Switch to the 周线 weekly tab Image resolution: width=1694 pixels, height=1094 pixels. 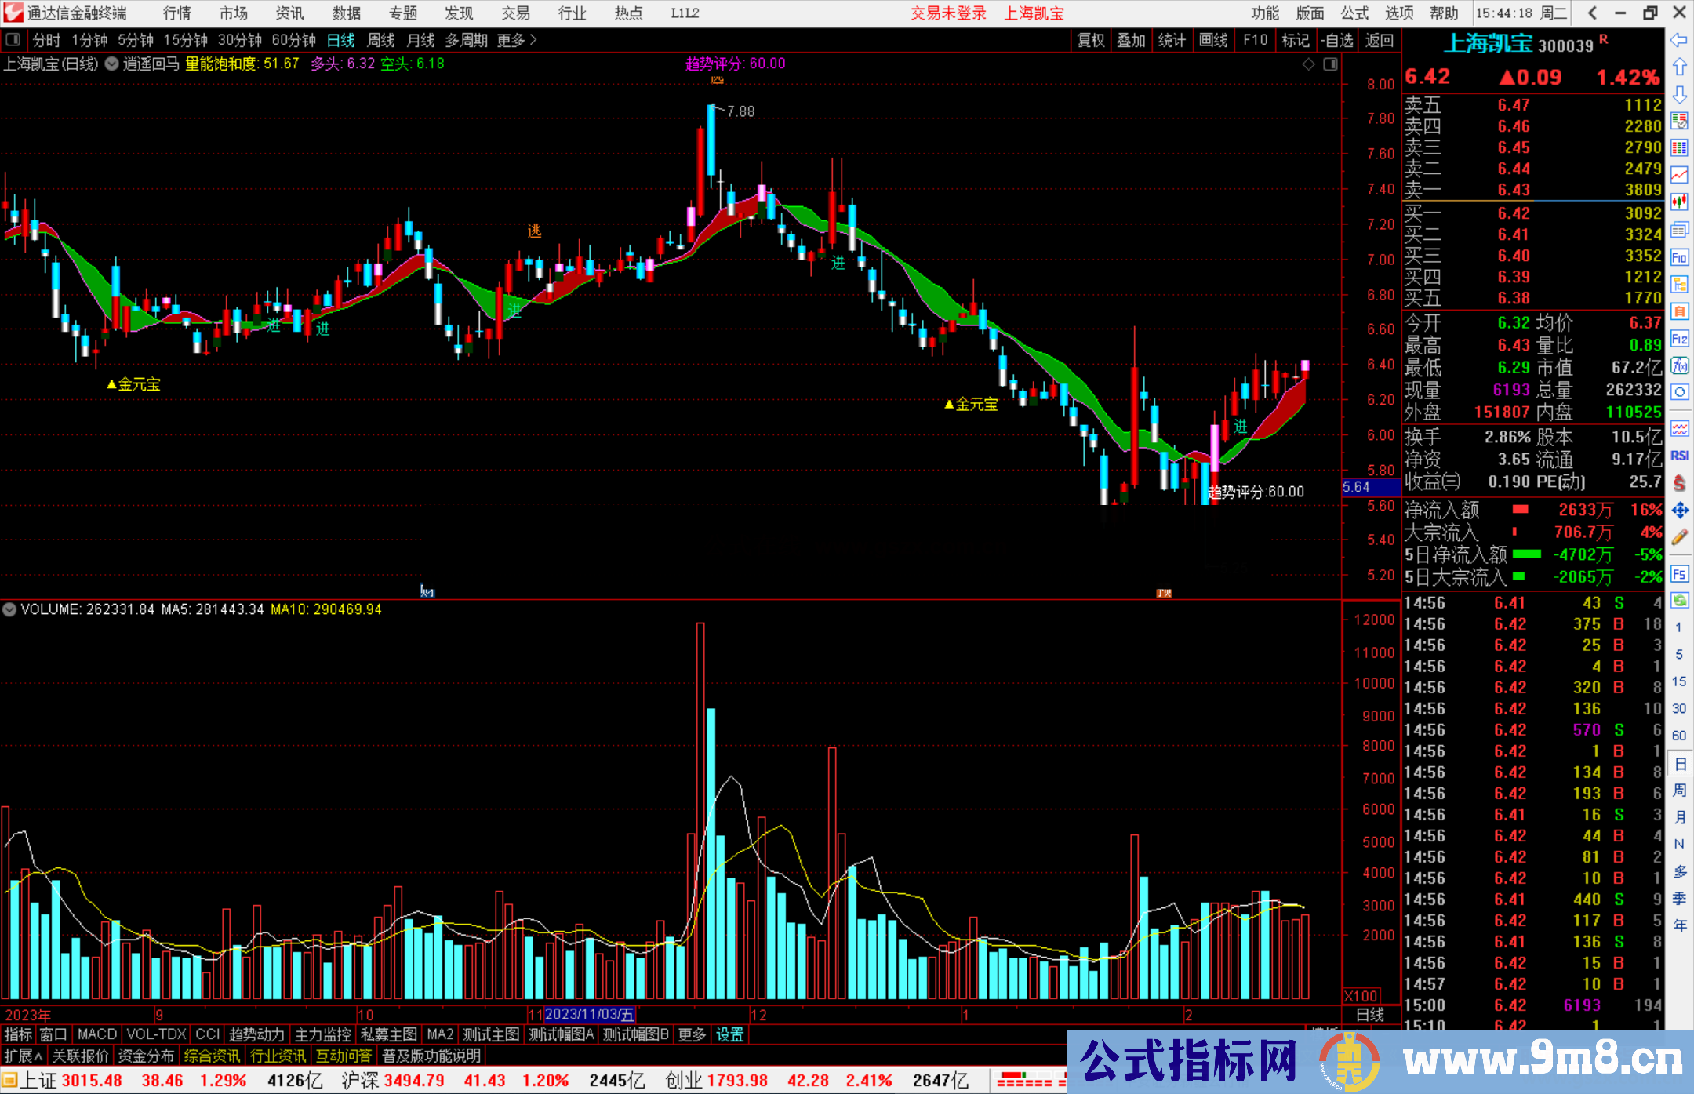pyautogui.click(x=380, y=40)
